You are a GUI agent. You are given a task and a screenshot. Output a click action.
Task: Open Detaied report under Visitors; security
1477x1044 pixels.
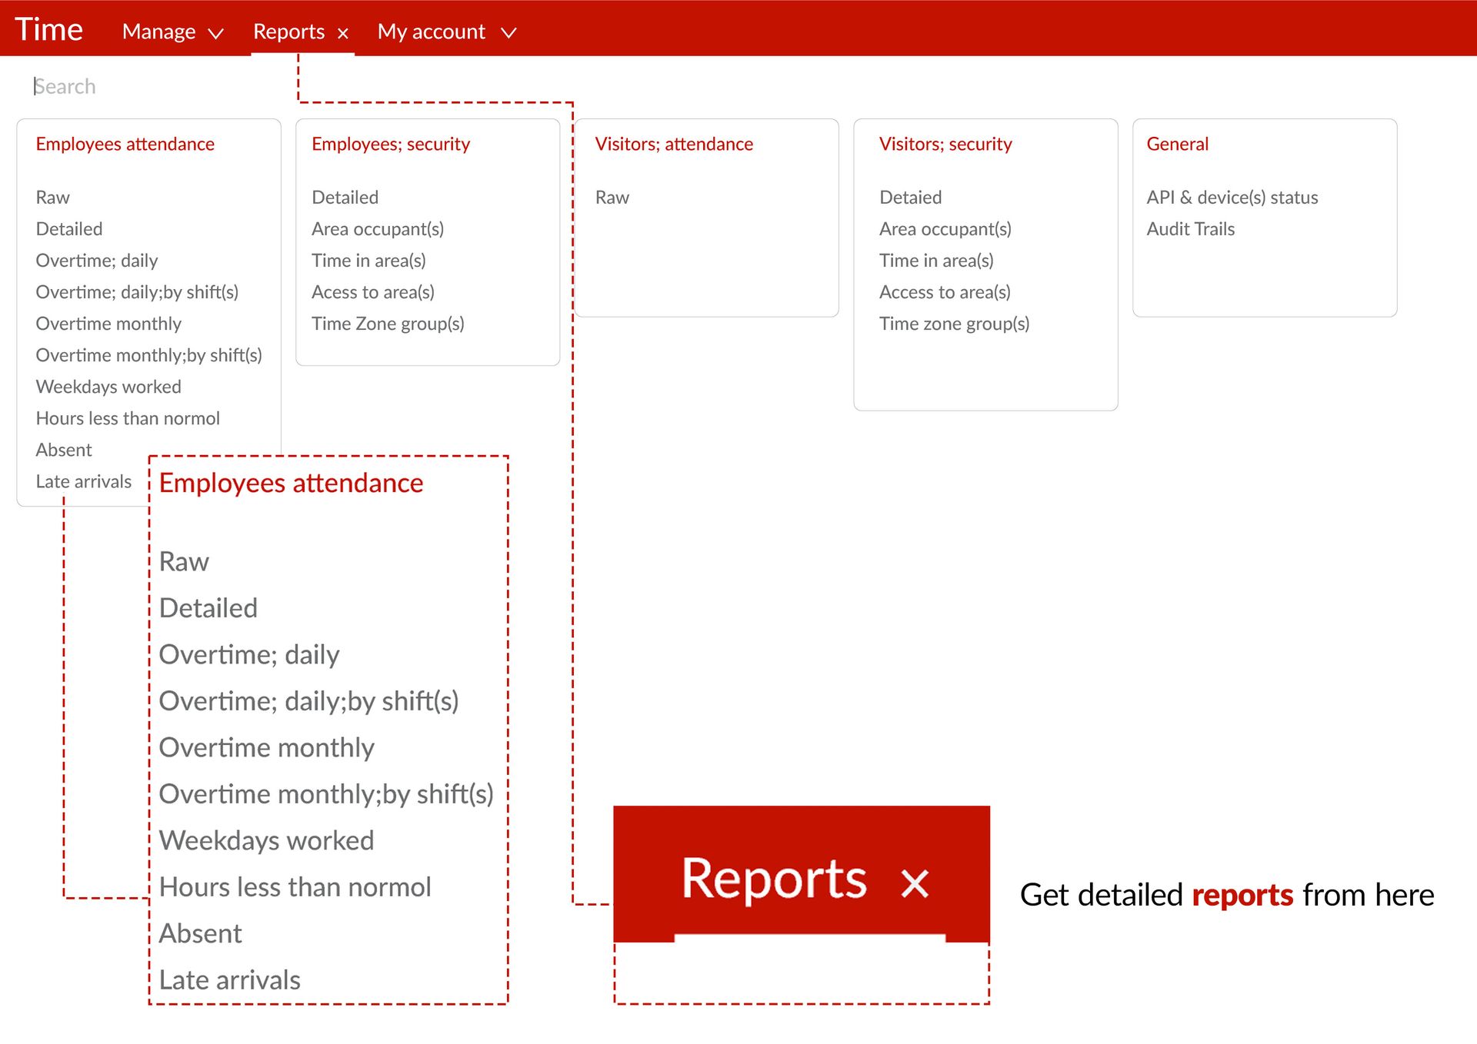tap(910, 198)
